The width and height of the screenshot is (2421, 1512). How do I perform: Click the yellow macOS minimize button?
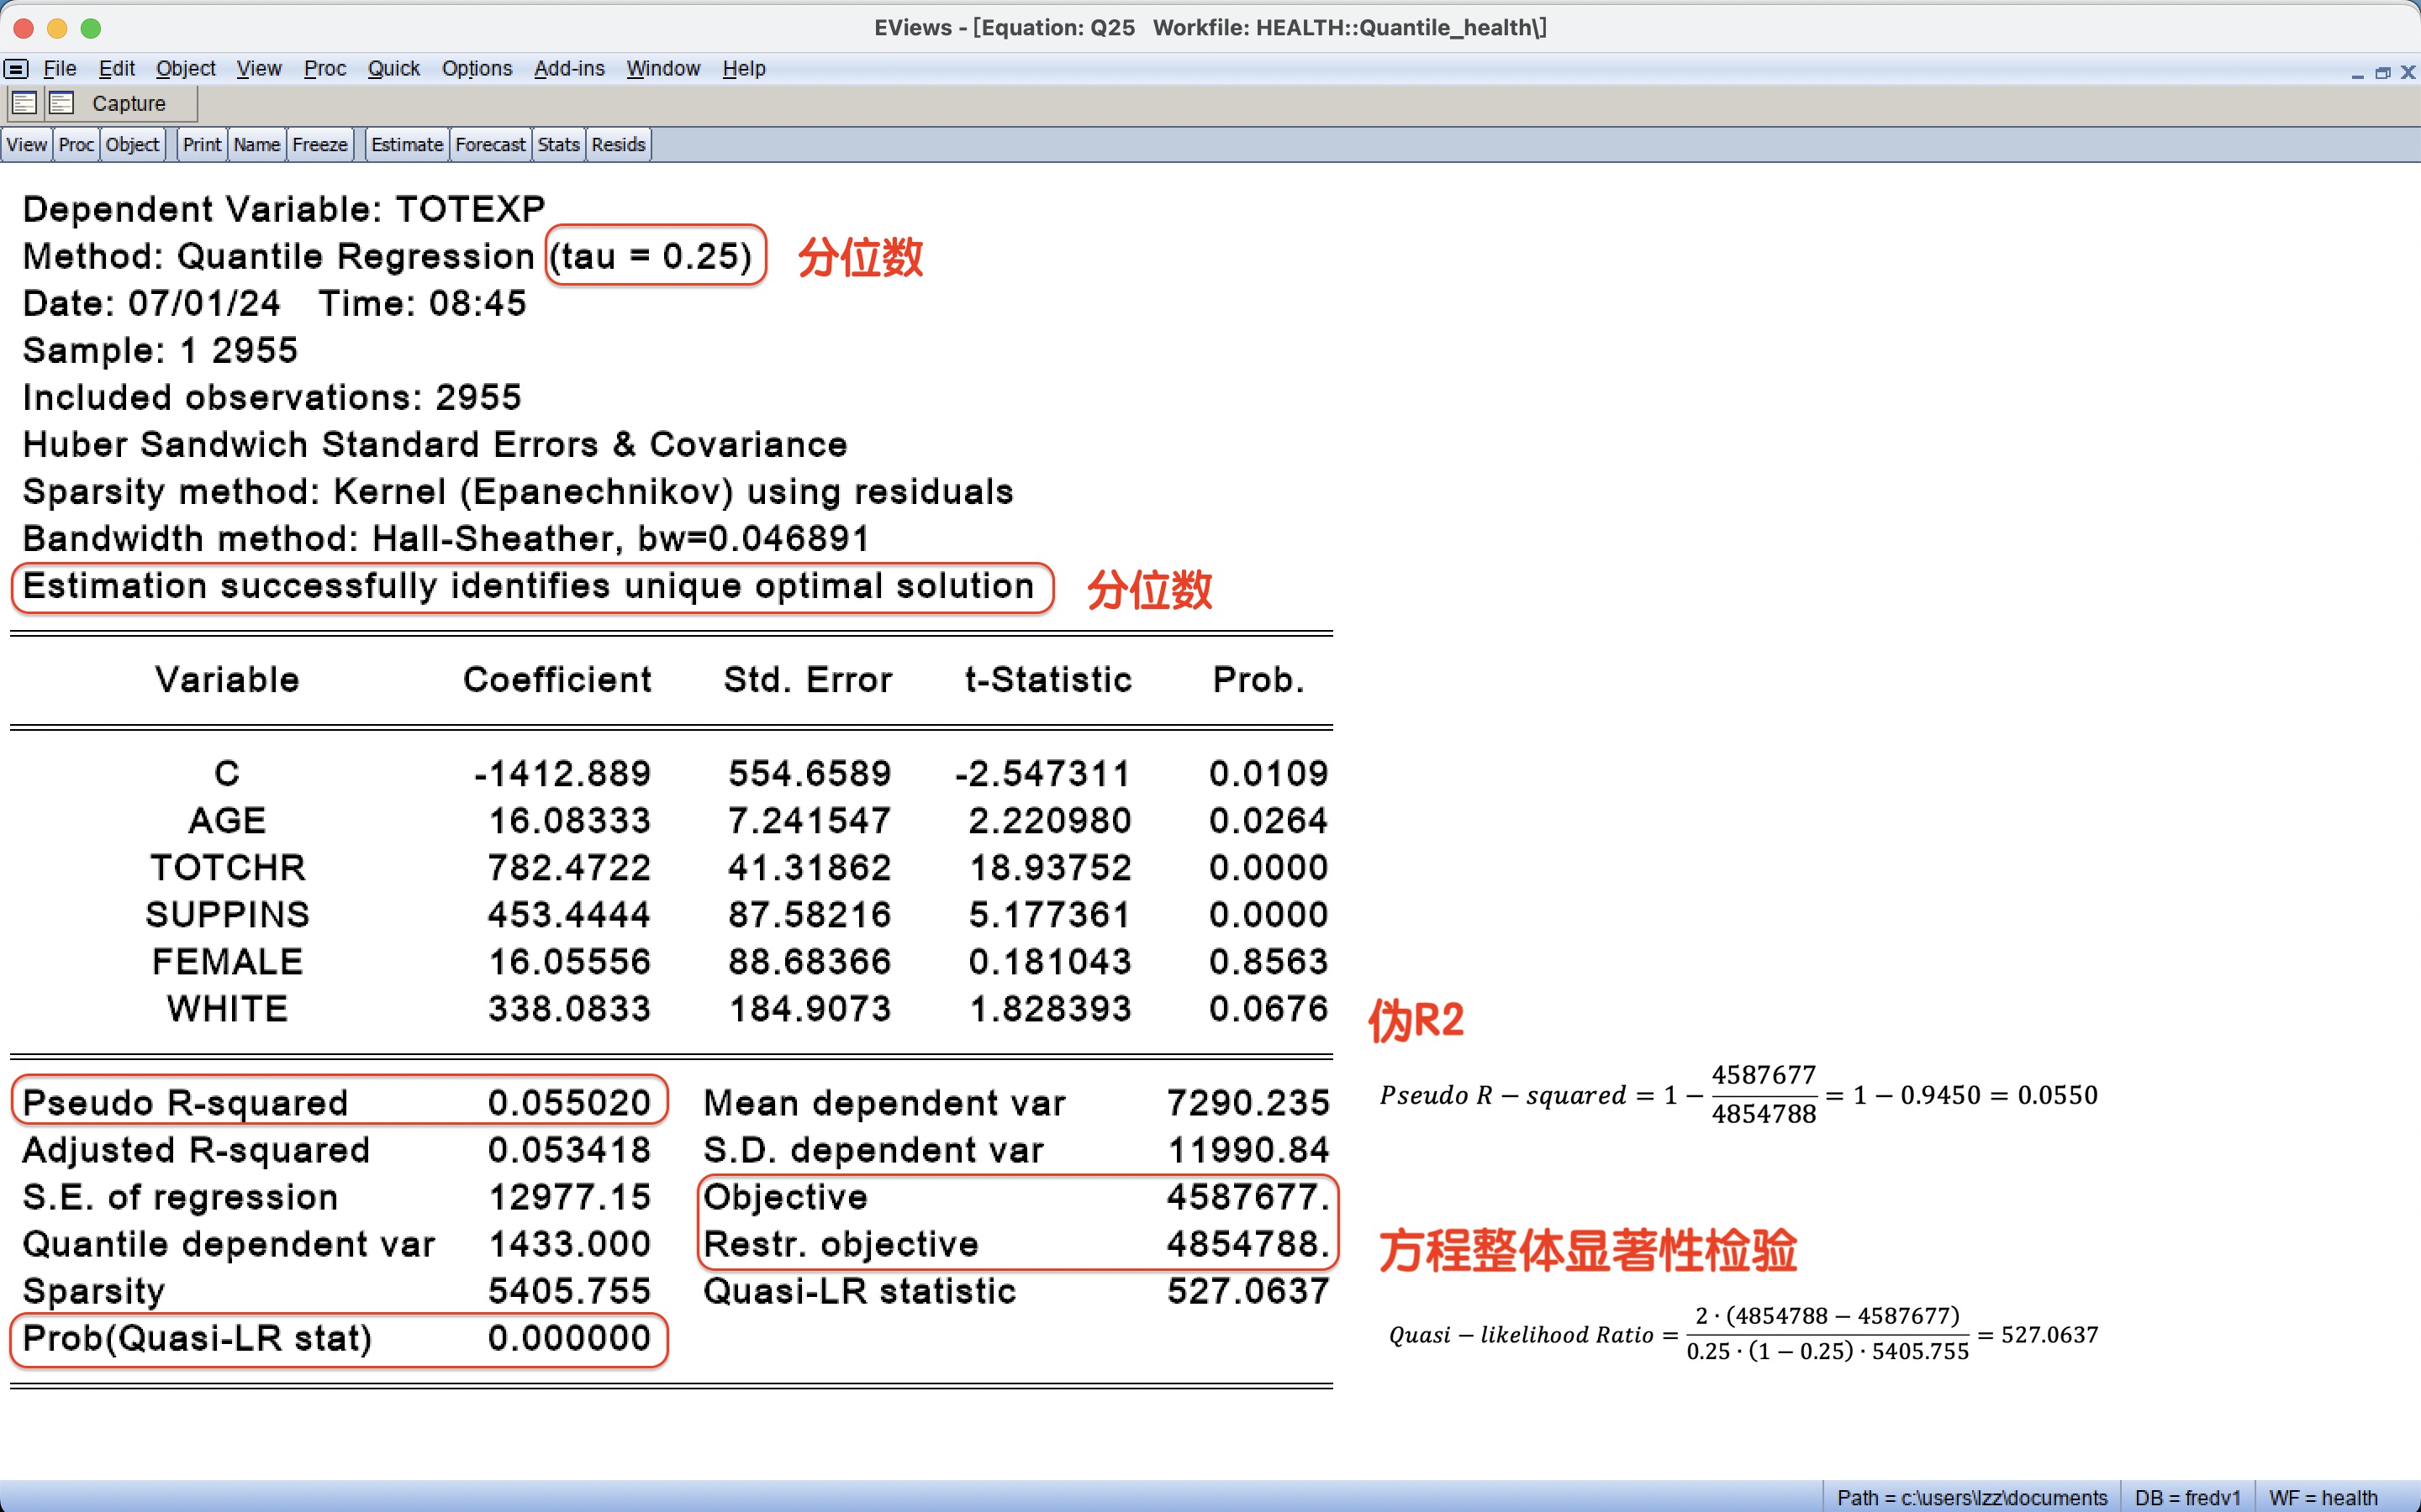57,28
